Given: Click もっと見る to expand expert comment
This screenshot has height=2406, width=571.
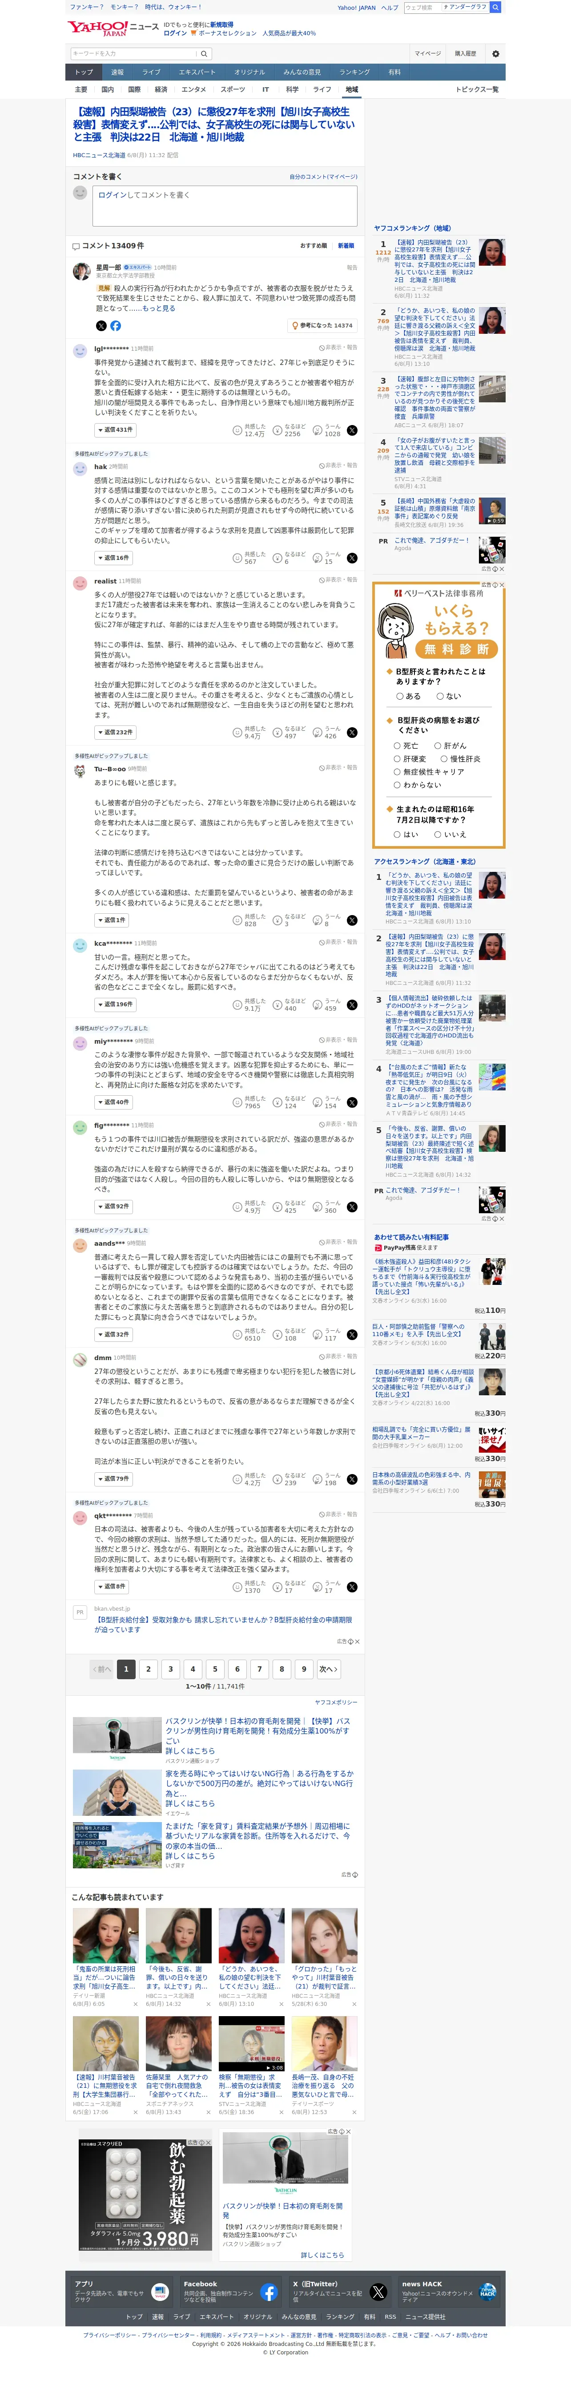Looking at the screenshot, I should tap(159, 308).
